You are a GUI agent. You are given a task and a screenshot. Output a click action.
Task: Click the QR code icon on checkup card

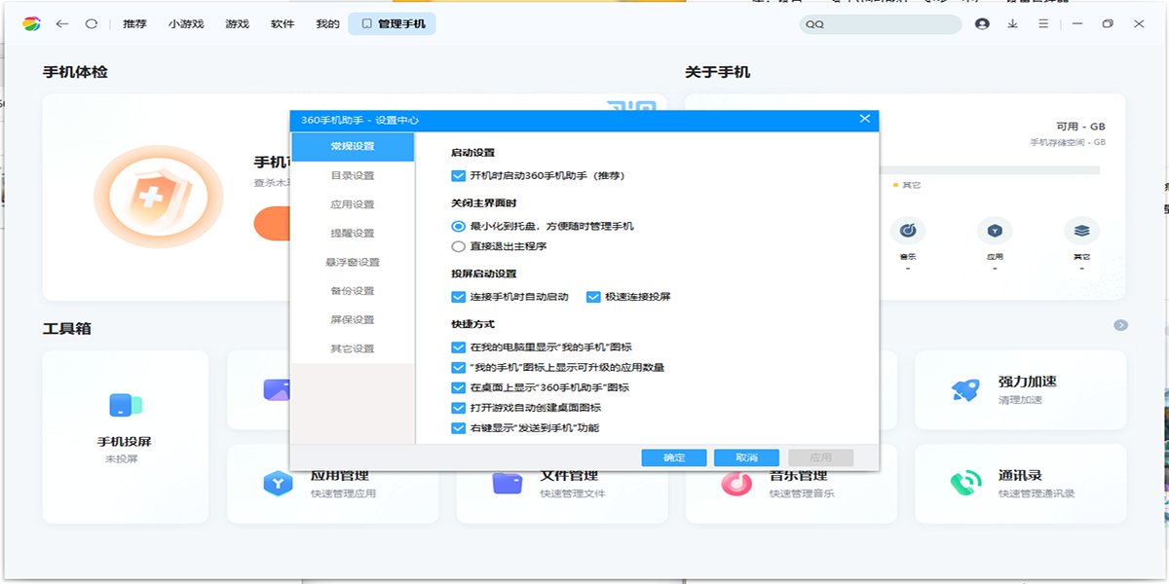[629, 105]
